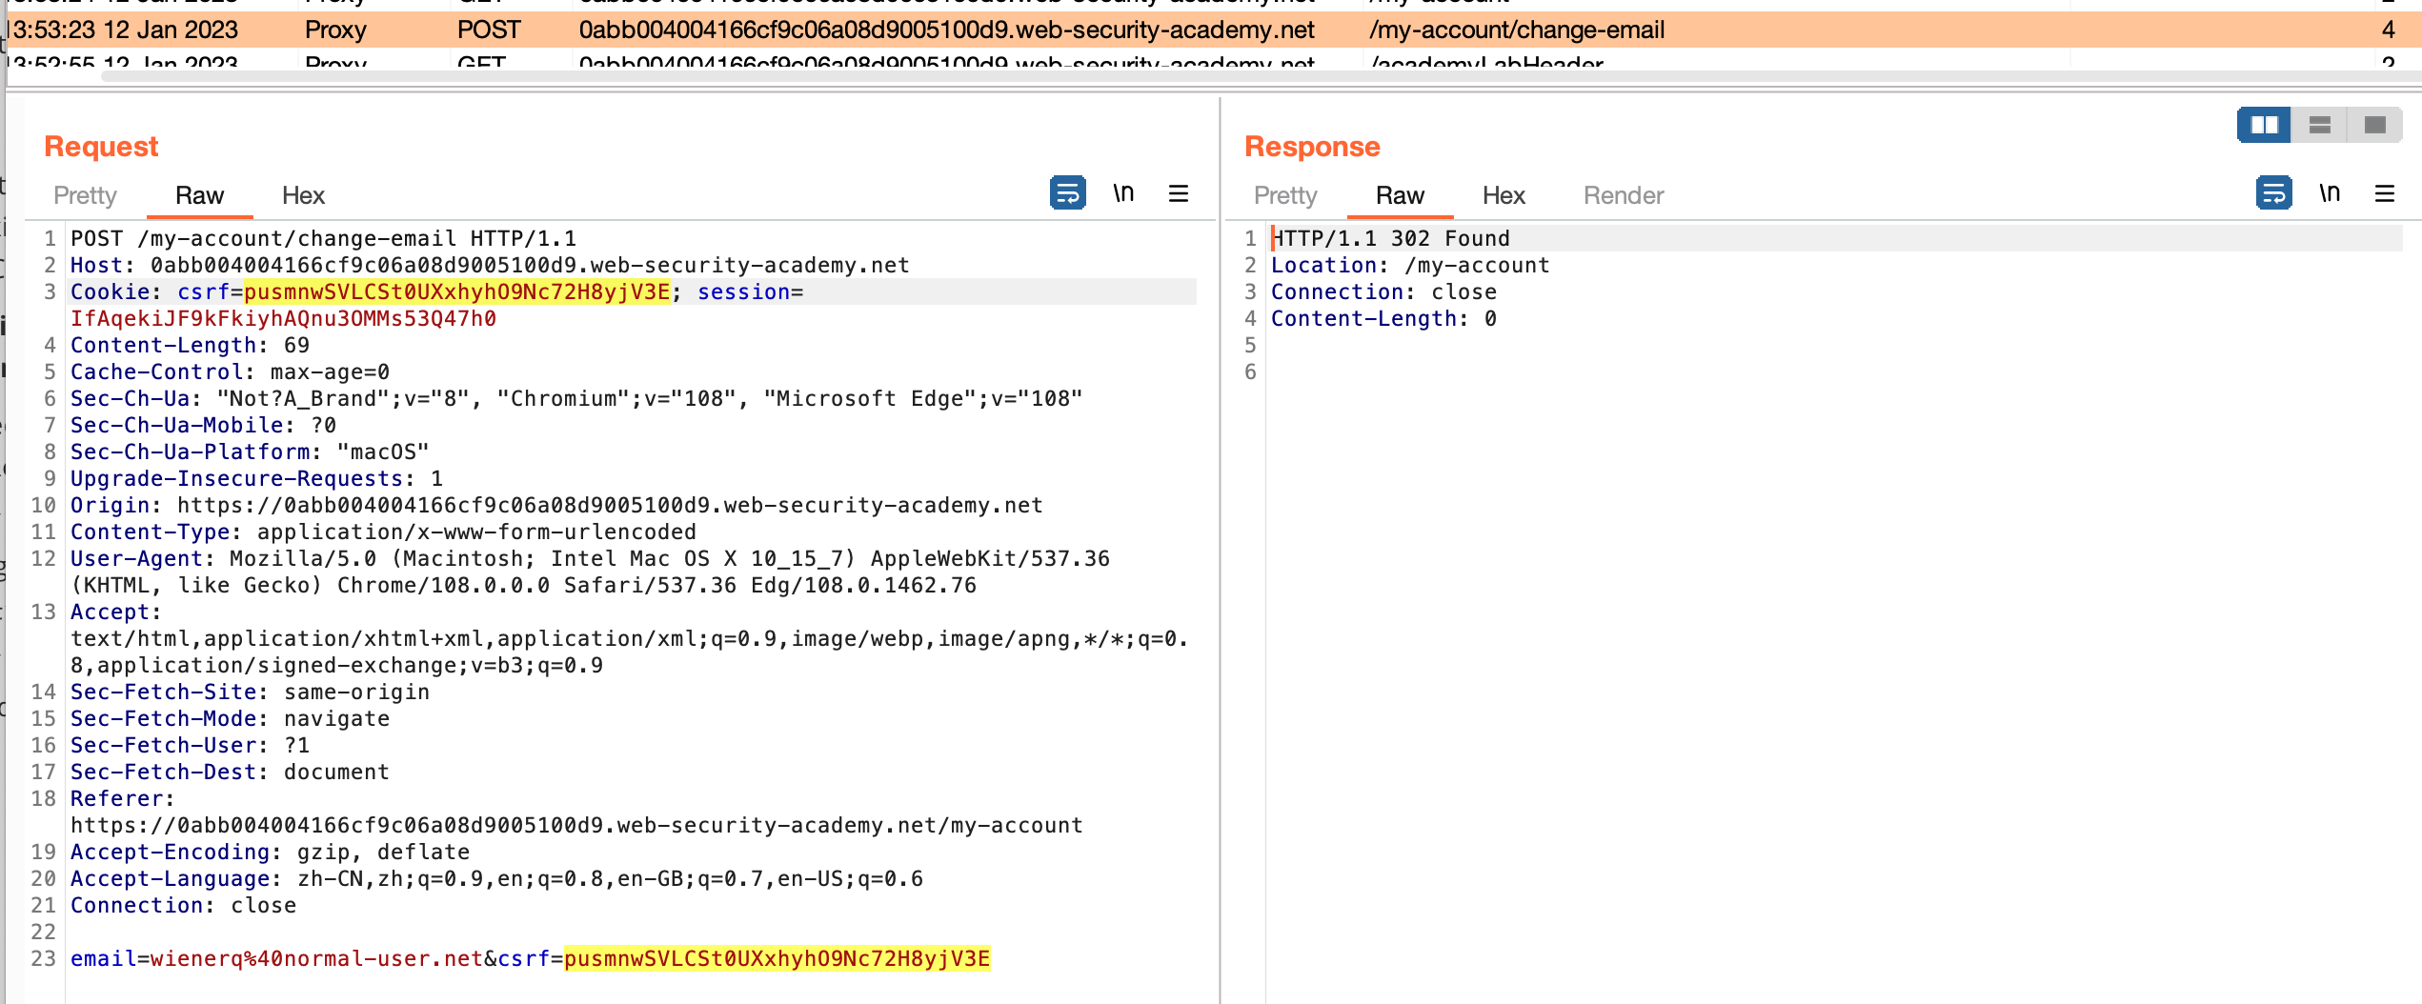The height and width of the screenshot is (1004, 2422).
Task: Toggle word wrap in Response panel
Action: [x=2273, y=193]
